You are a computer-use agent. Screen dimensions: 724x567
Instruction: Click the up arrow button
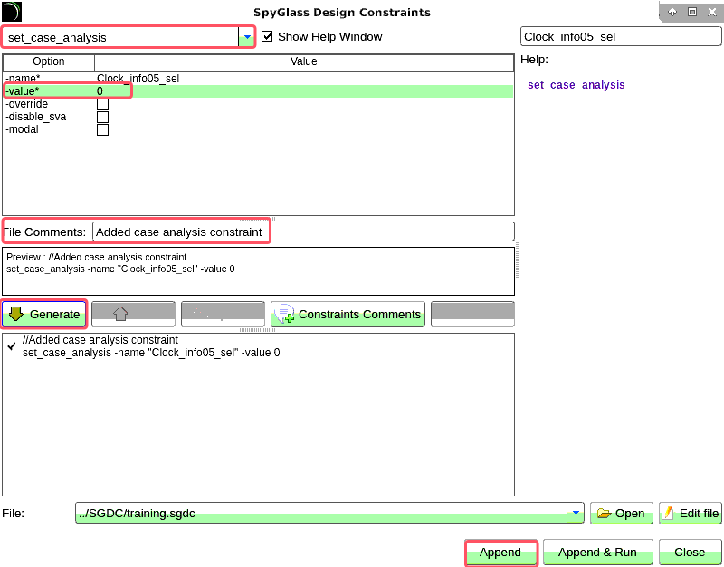click(x=133, y=314)
